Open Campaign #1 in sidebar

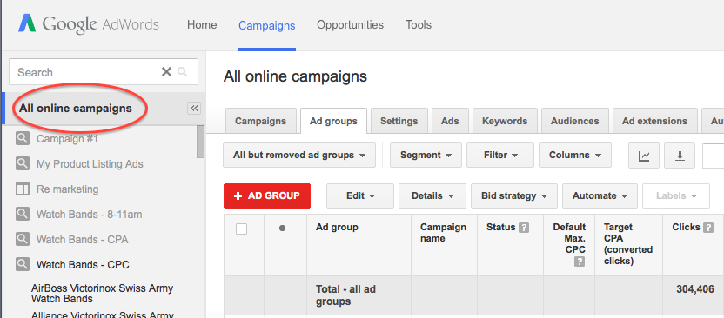tap(67, 139)
